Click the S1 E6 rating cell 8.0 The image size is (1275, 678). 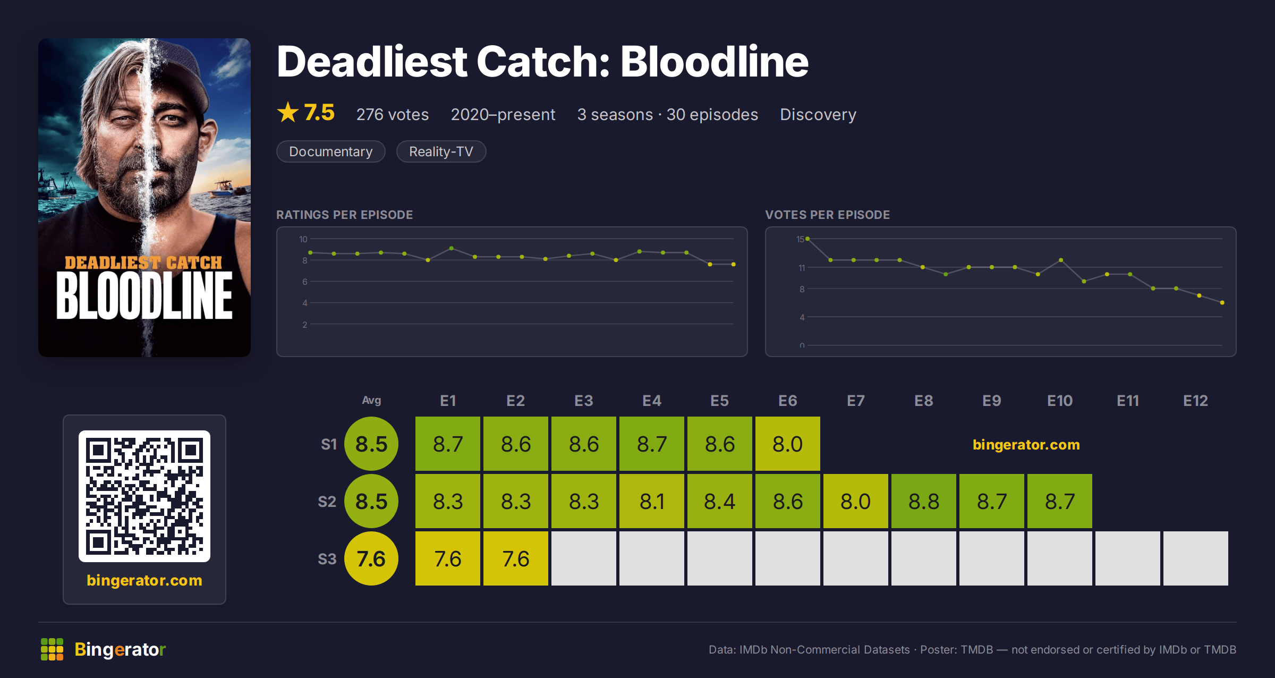788,444
